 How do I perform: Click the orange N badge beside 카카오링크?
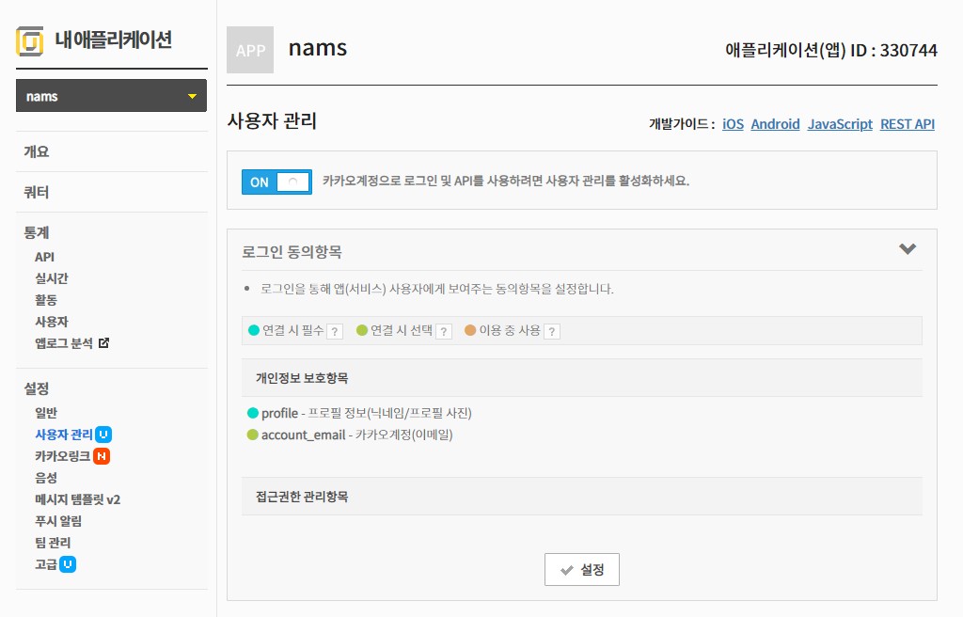(102, 456)
